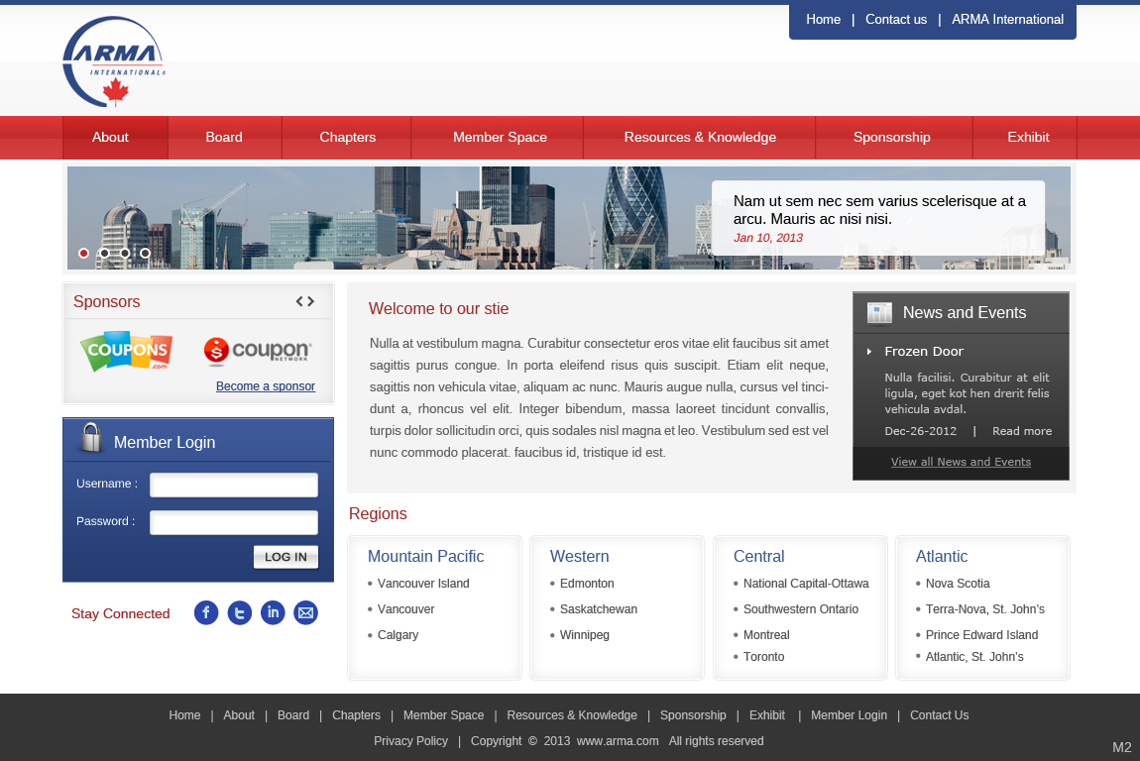
Task: Select the second slideshow dot
Action: click(x=105, y=253)
